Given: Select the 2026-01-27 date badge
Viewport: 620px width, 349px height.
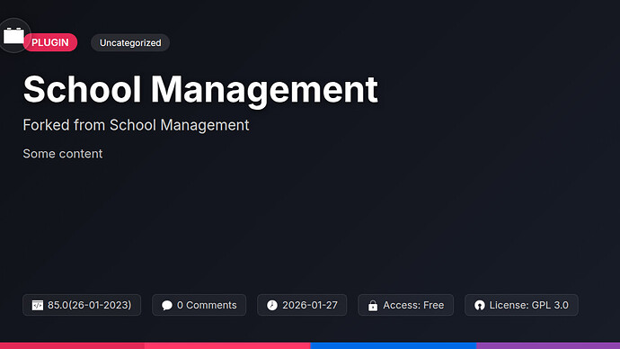Looking at the screenshot, I should click(302, 305).
